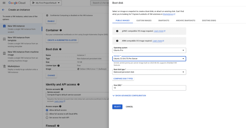The image size is (246, 128).
Task: Click the Google Cloud logo
Action: pyautogui.click(x=17, y=3)
